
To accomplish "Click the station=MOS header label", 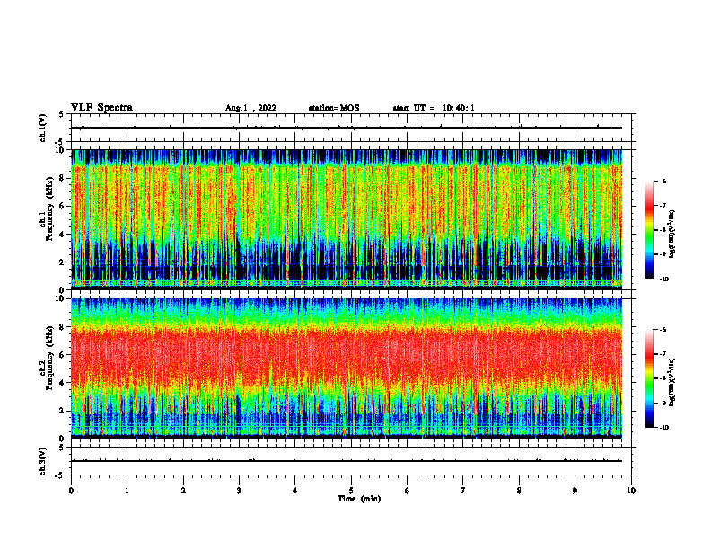I will pyautogui.click(x=334, y=108).
